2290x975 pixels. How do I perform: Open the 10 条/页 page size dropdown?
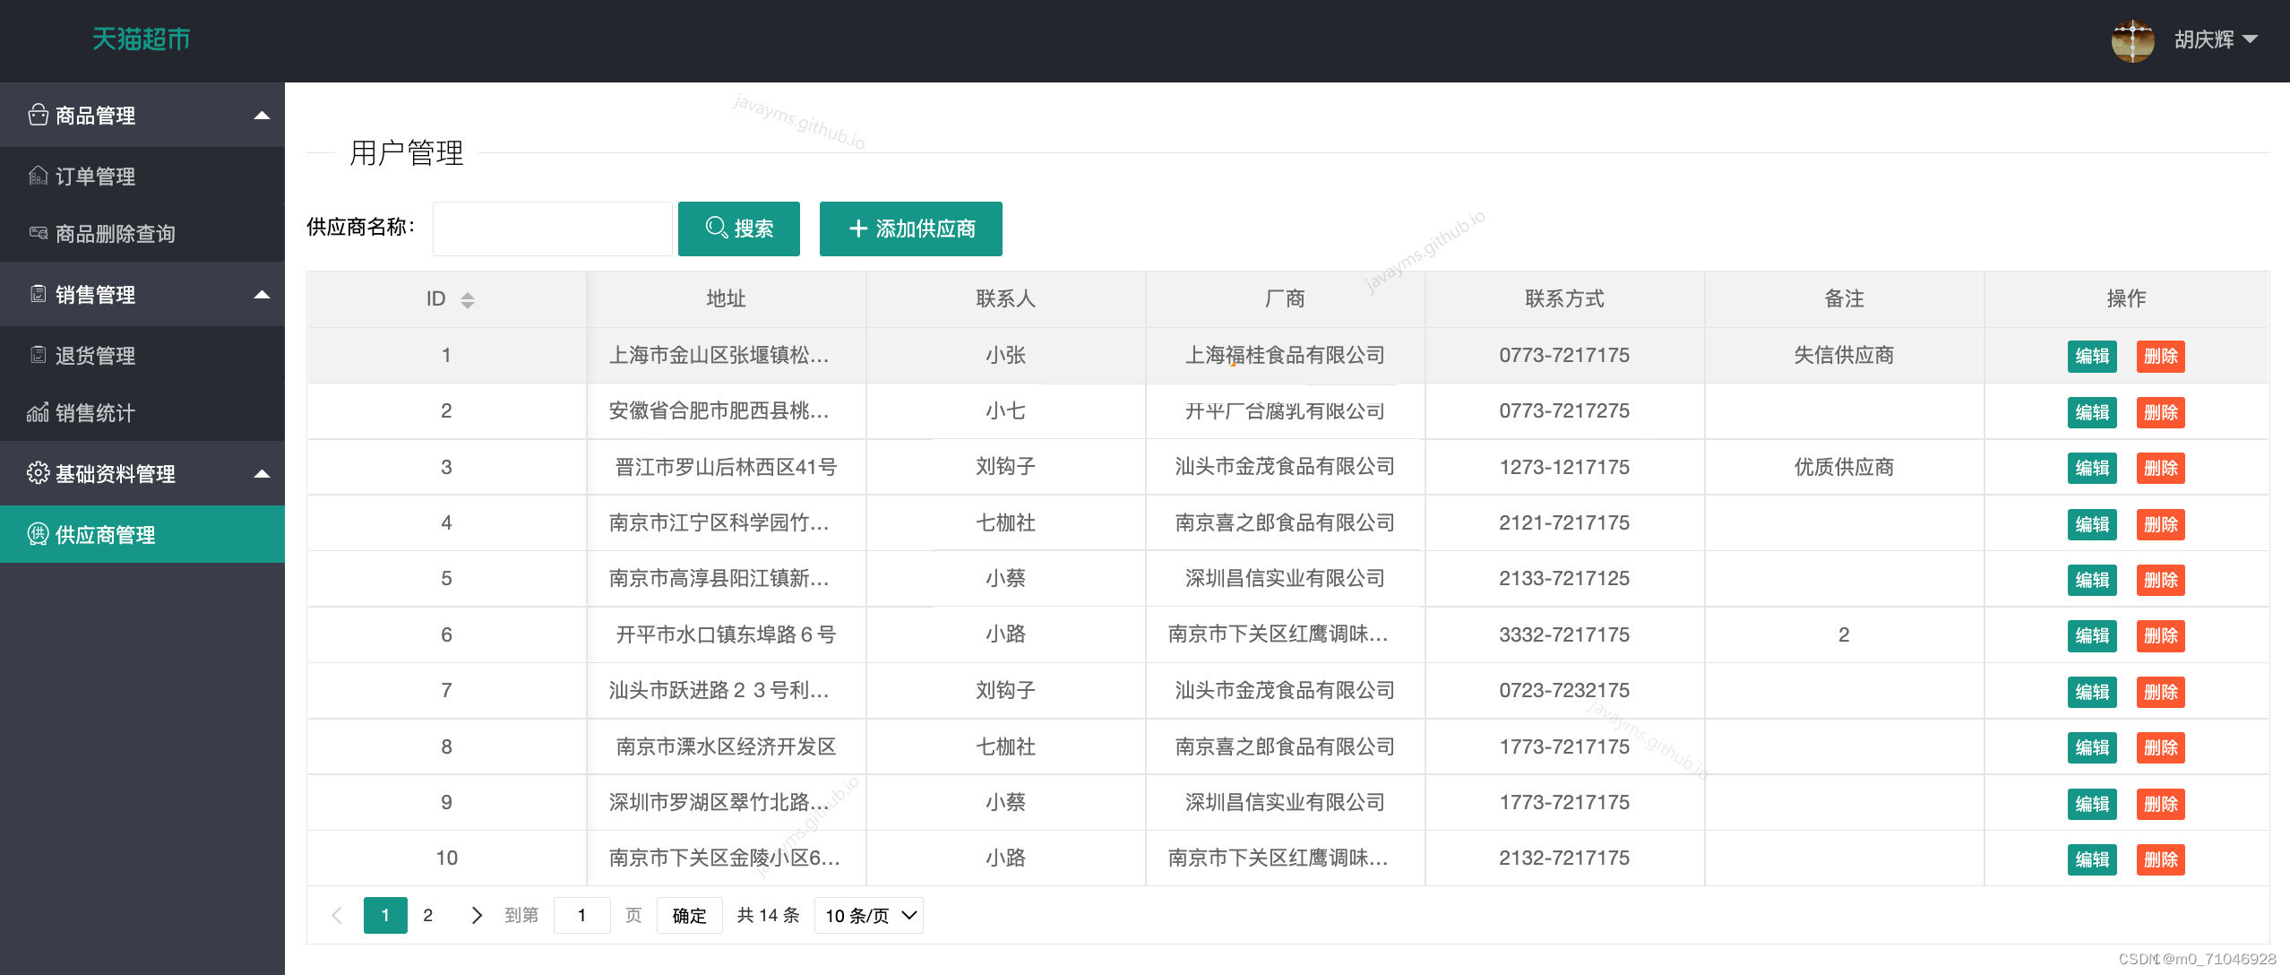866,915
